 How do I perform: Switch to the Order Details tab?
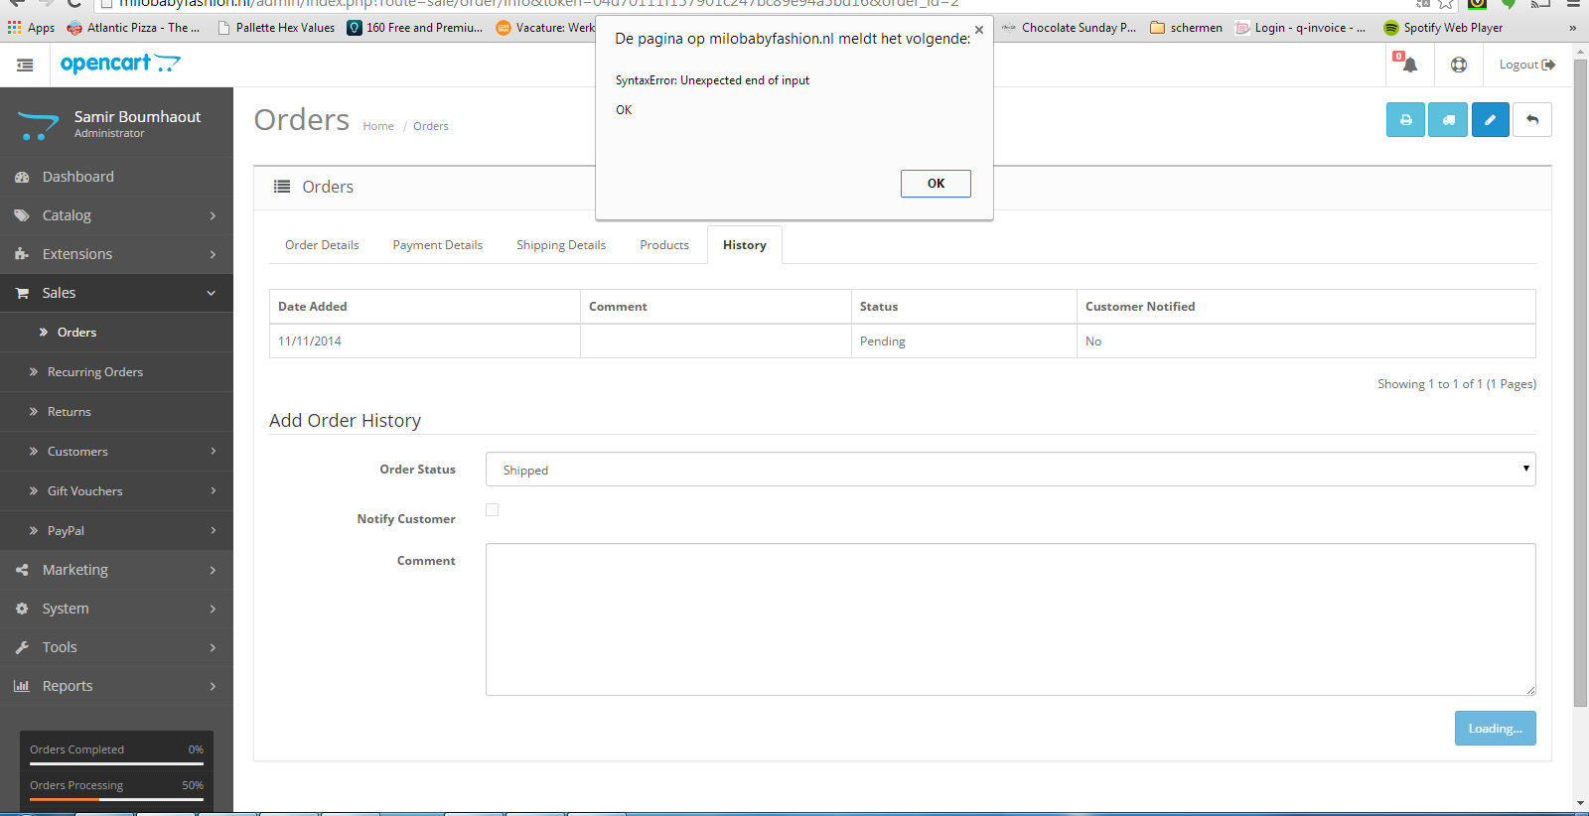pos(322,245)
